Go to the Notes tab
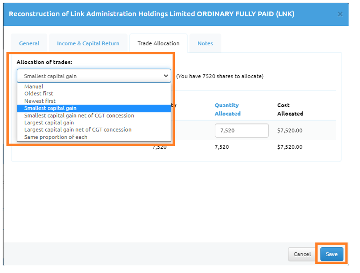Screen dimensions: 360x273 point(205,43)
